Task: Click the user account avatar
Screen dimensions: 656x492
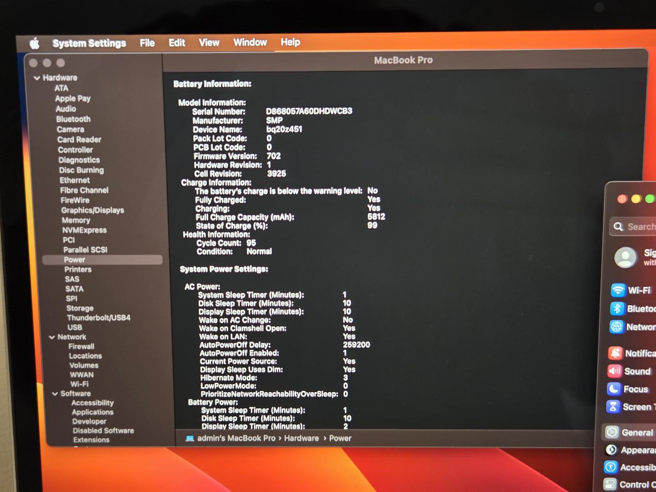Action: tap(625, 257)
